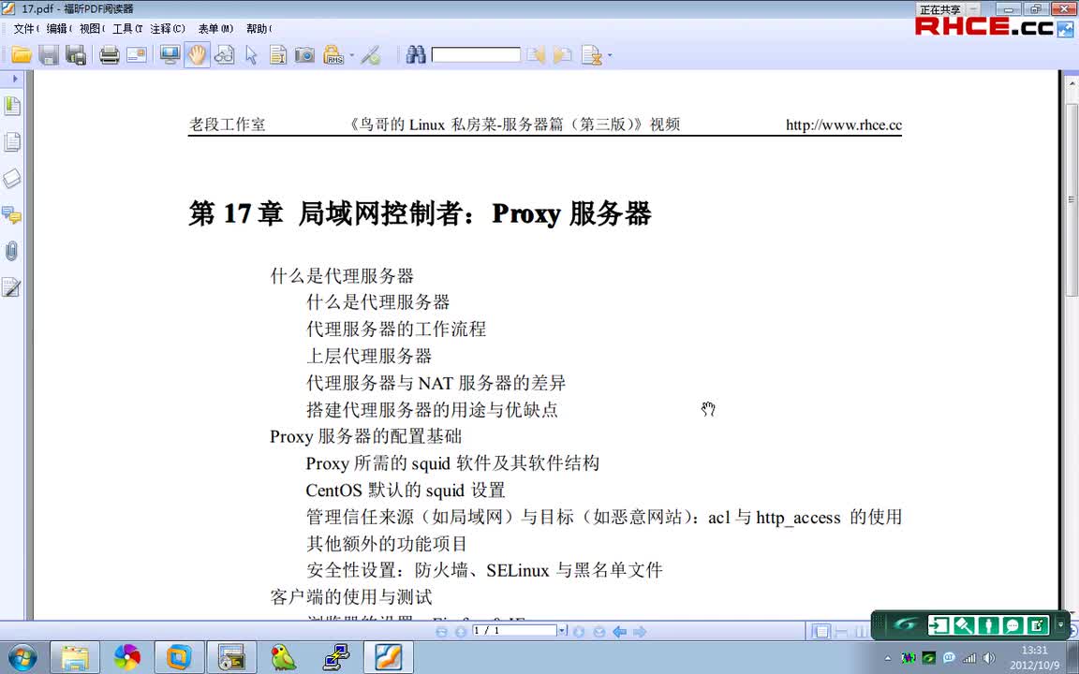Viewport: 1079px width, 674px height.
Task: Open a file with the folder icon
Action: click(x=22, y=55)
